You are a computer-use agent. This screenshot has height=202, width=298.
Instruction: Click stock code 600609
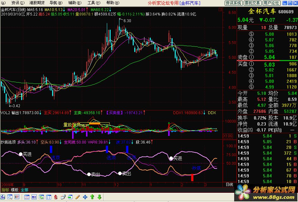[x=286, y=12]
